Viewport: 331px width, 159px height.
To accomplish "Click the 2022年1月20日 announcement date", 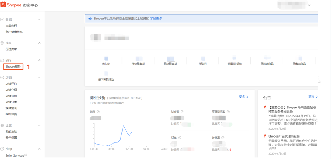I will coord(277,129).
